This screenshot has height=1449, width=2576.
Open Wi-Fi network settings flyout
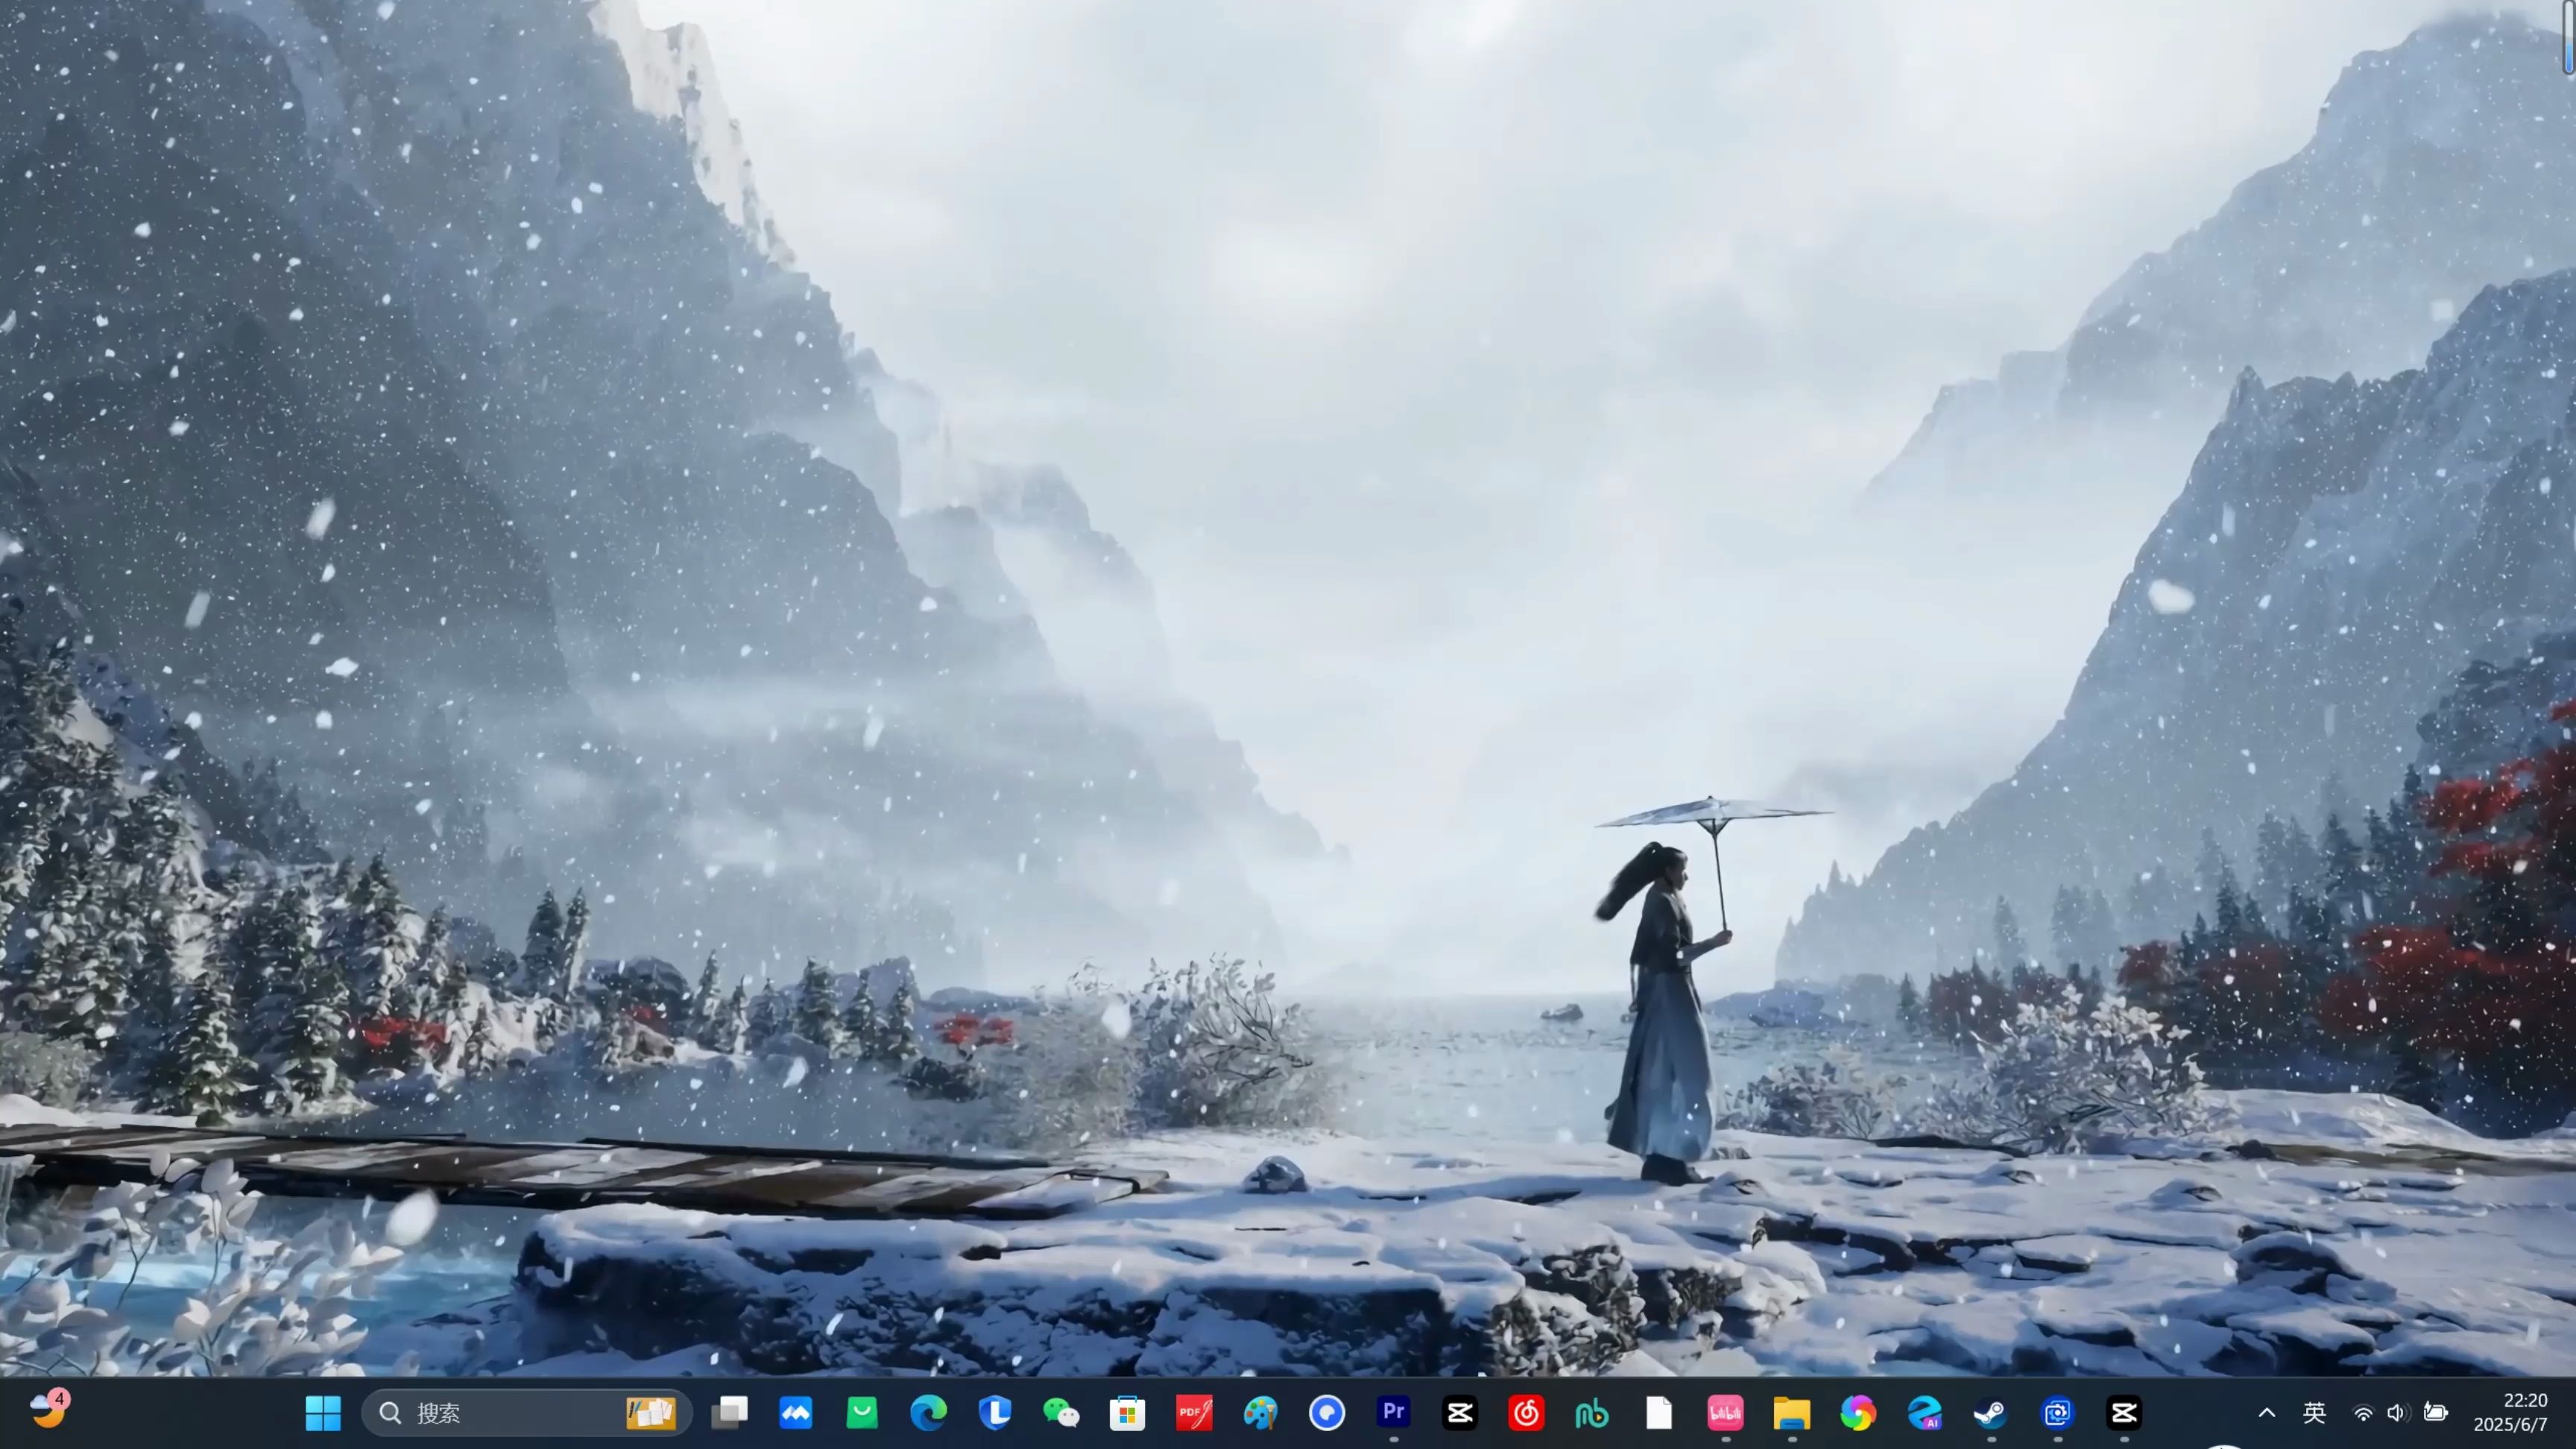[x=2363, y=1413]
